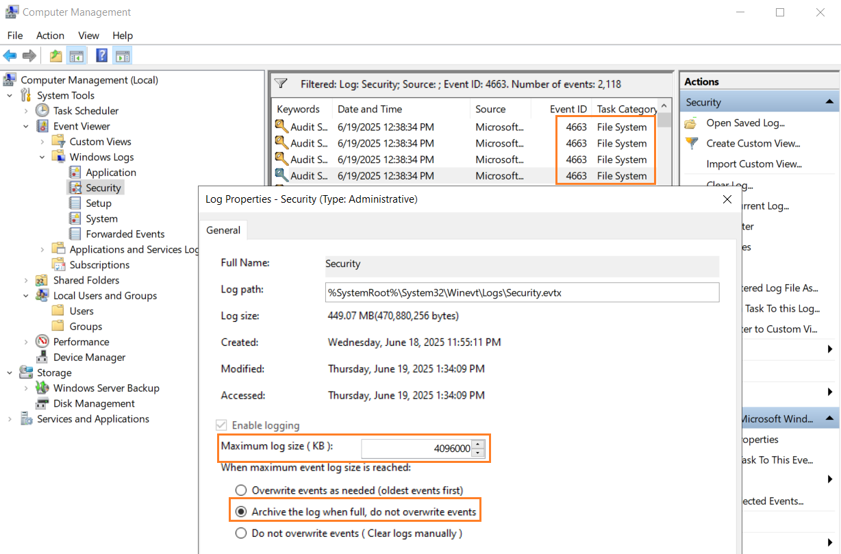The width and height of the screenshot is (841, 554).
Task: Collapse Local Users and Groups node
Action: pos(26,296)
